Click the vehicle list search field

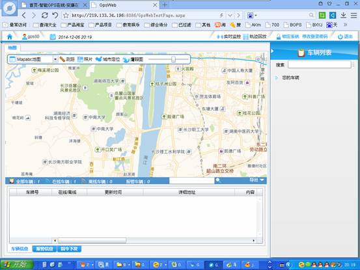click(320, 65)
